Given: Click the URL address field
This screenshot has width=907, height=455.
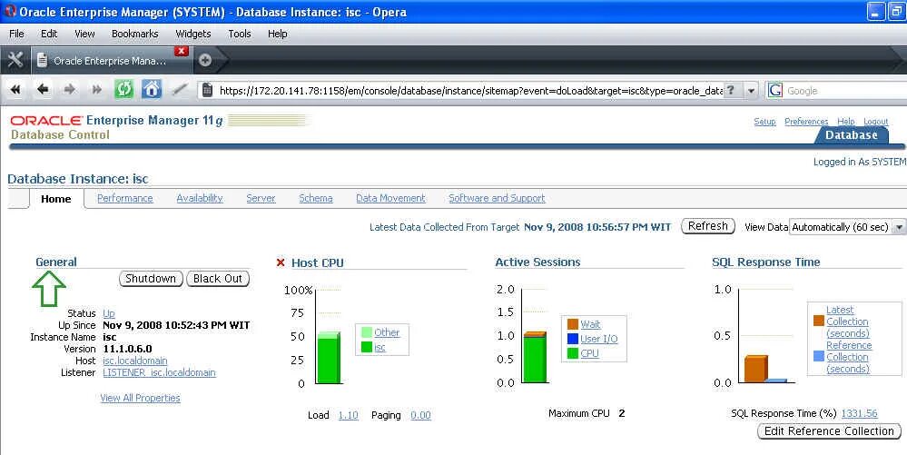Looking at the screenshot, I should click(471, 90).
